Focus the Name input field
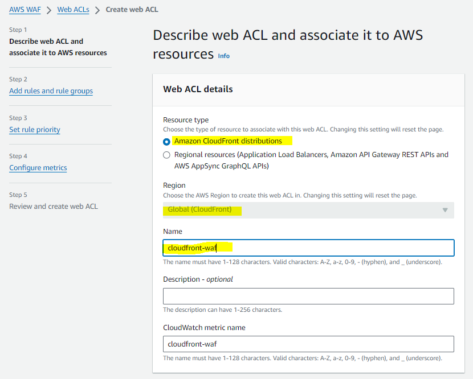 point(308,248)
